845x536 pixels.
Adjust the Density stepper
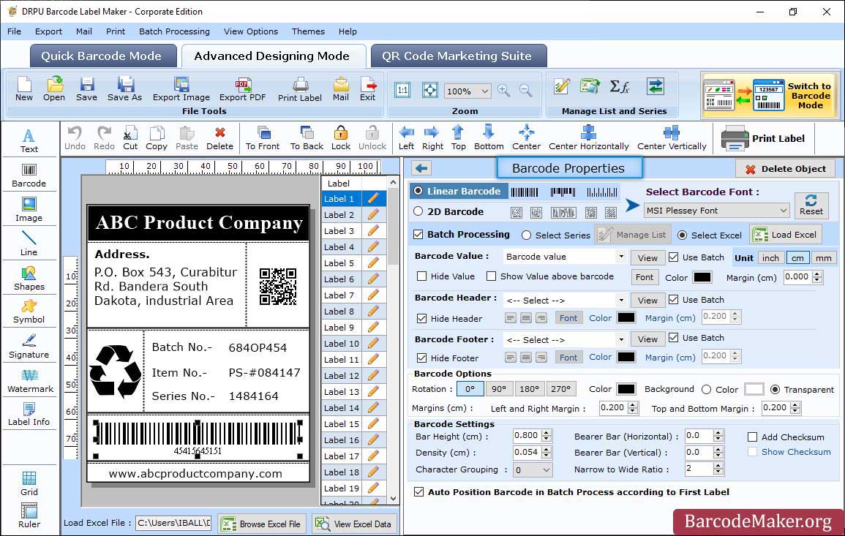(547, 453)
